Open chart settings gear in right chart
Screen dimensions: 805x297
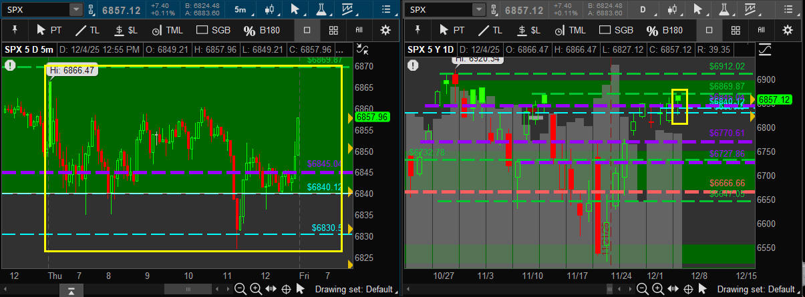pos(788,30)
